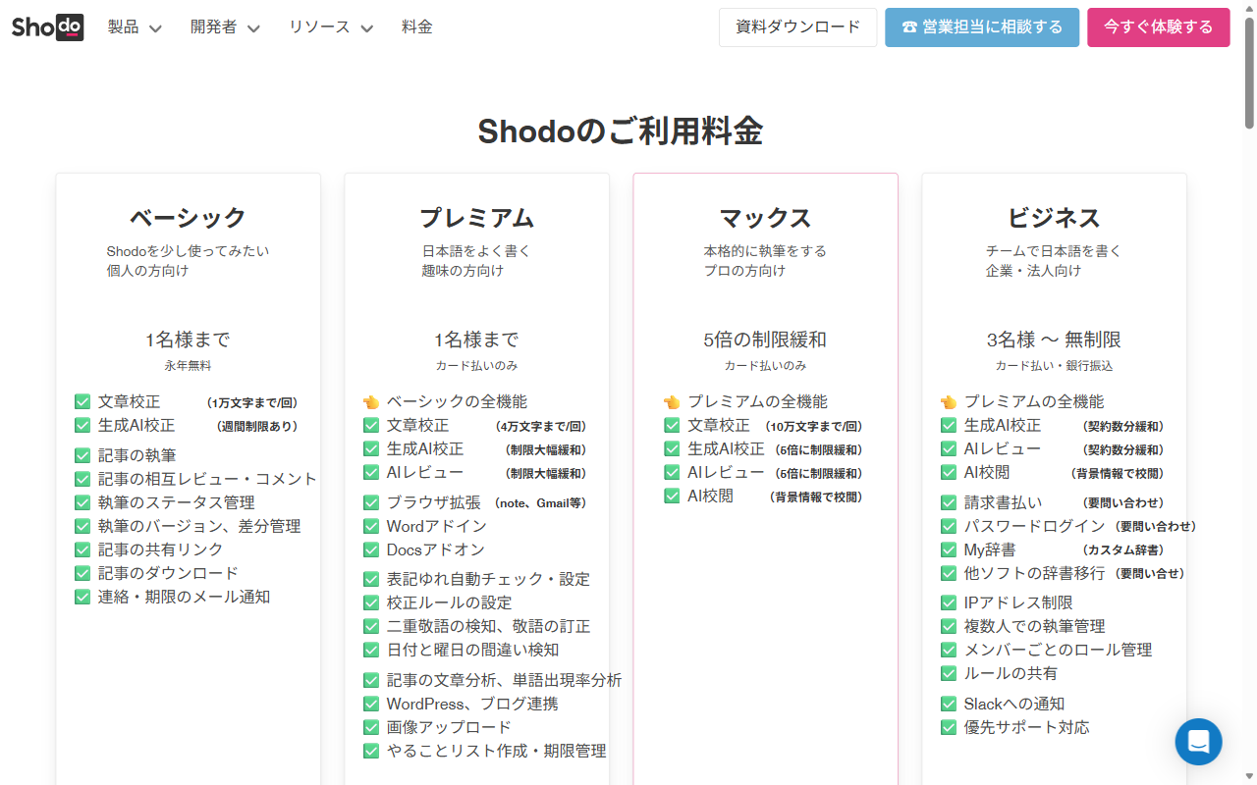Click the マックス plan title
Image resolution: width=1257 pixels, height=785 pixels.
(x=765, y=218)
